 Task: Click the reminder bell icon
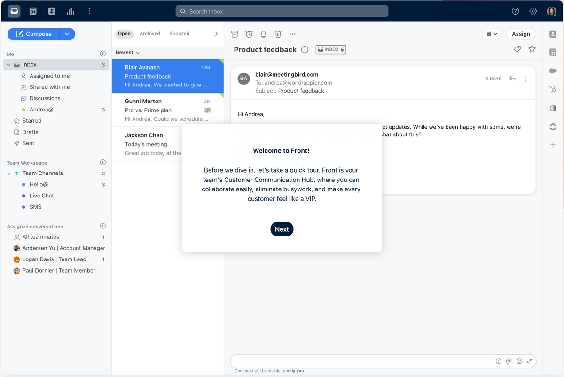pyautogui.click(x=264, y=34)
